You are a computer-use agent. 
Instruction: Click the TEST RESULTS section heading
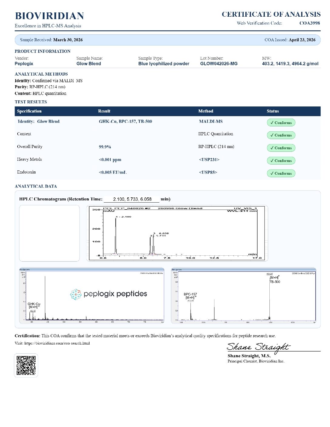click(31, 102)
